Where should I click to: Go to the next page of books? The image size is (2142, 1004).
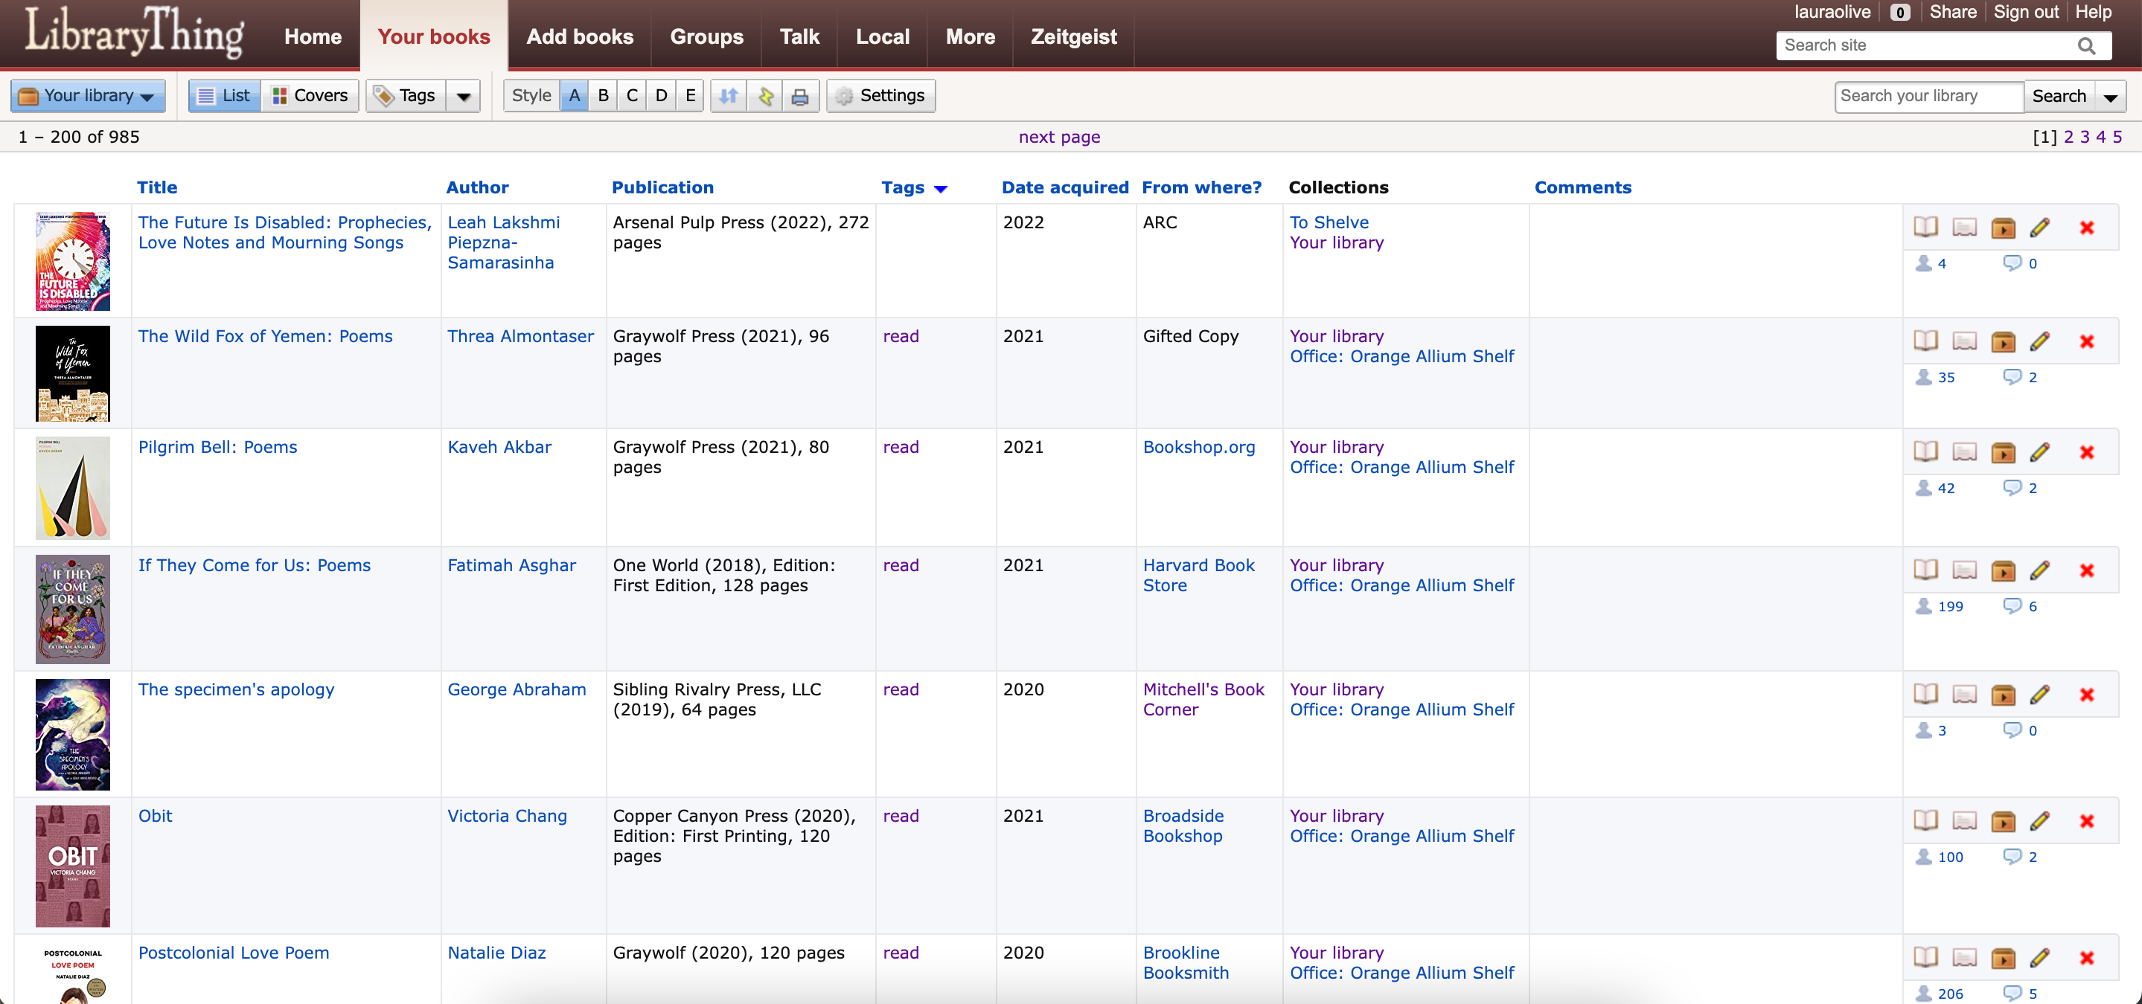(x=1059, y=136)
